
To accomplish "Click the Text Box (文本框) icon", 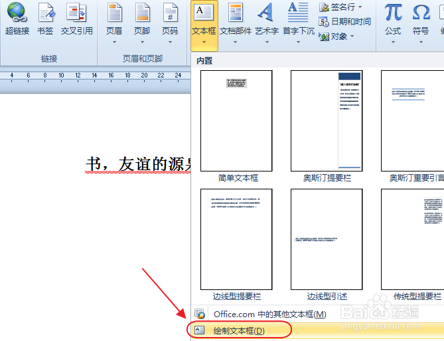I will (204, 13).
